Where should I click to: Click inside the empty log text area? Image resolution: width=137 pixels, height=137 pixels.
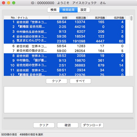click(68, 100)
